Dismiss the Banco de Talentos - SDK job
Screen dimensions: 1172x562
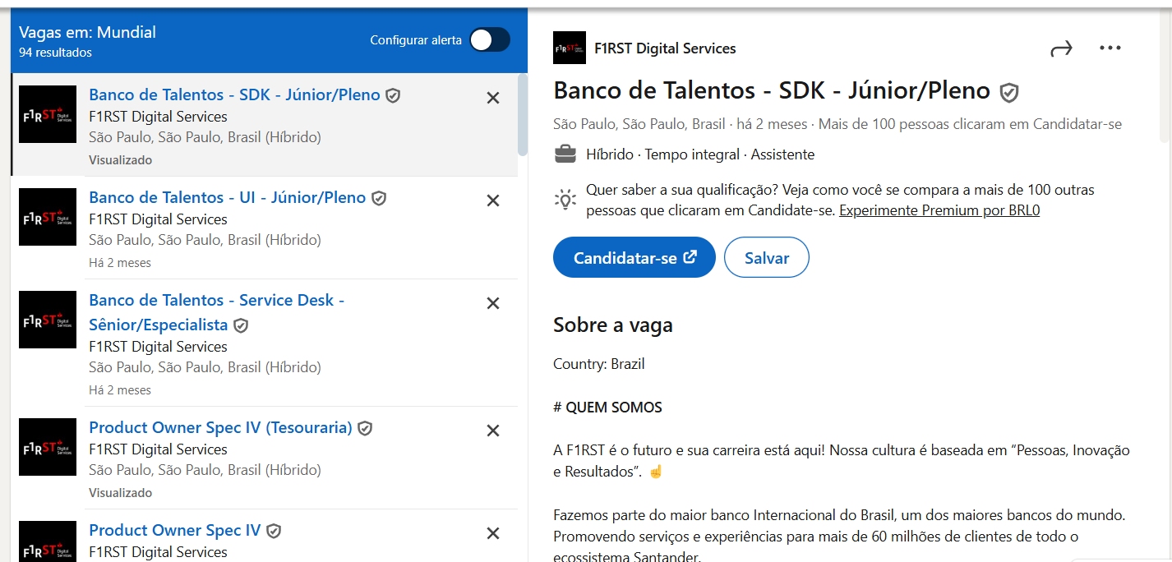[x=493, y=98]
